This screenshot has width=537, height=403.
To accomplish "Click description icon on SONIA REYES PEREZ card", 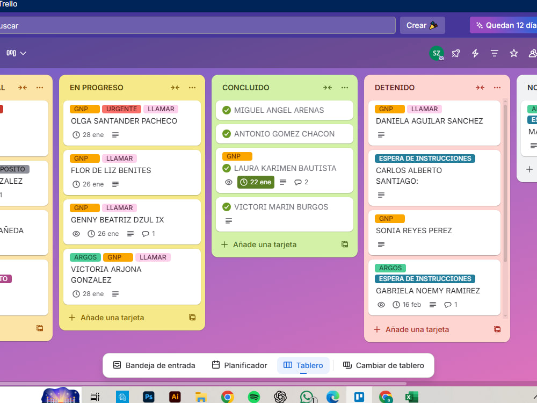I will tap(381, 244).
